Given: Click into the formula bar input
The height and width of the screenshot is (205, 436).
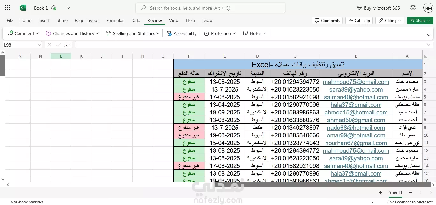Looking at the screenshot, I should click(251, 45).
